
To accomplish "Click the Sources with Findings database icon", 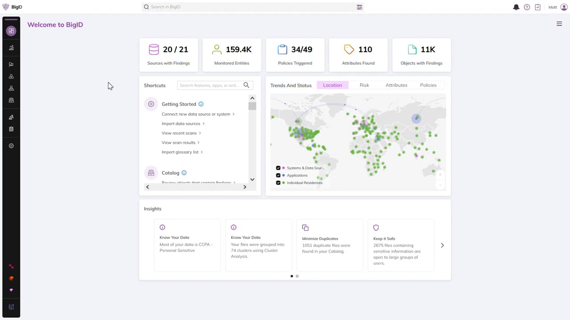I will [154, 49].
